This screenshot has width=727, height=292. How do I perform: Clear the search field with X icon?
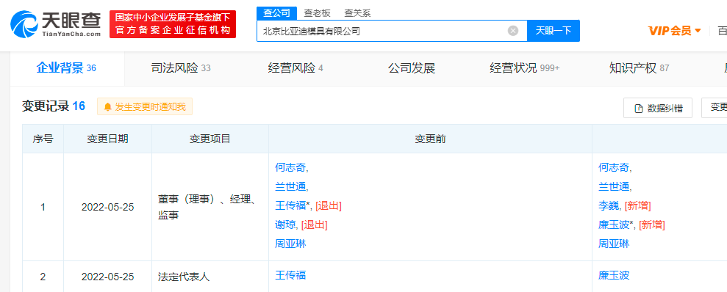[x=513, y=31]
